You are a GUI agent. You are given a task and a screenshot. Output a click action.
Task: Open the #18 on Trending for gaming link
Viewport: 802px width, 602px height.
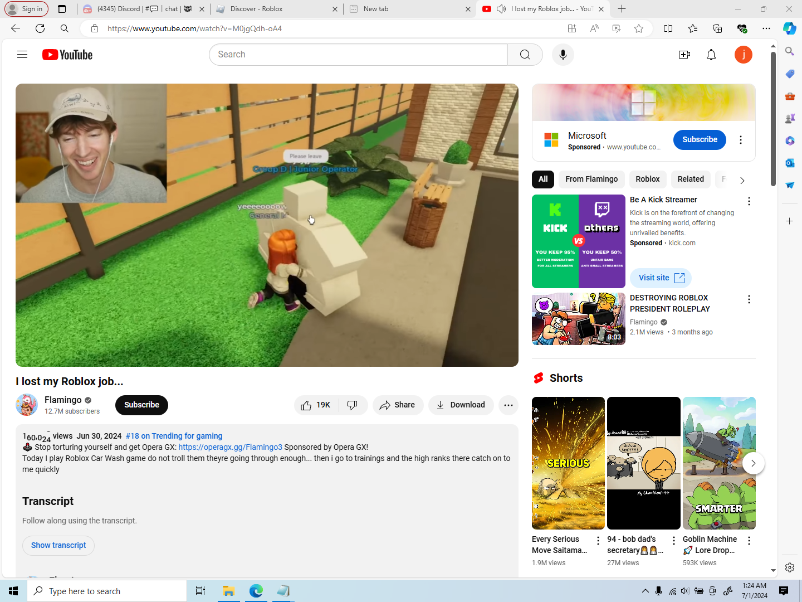tap(174, 436)
